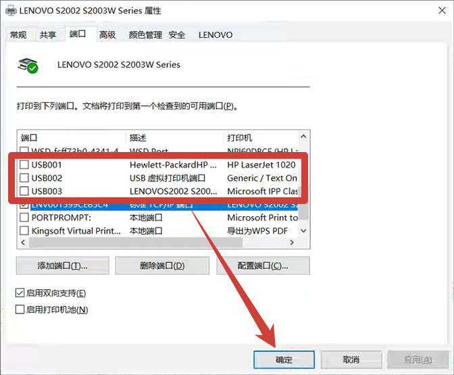The image size is (454, 375).
Task: Click port list scroll up arrow
Action: point(303,136)
